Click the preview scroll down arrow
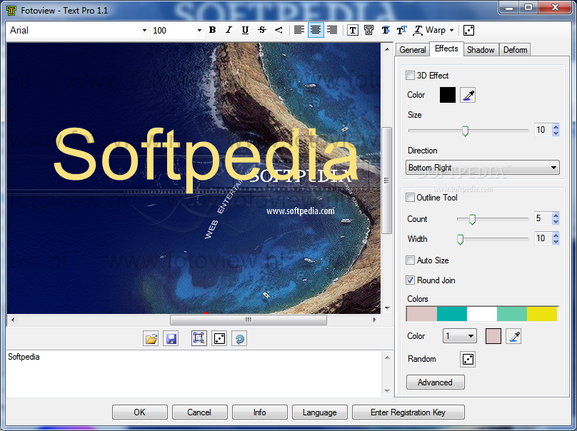 387,308
